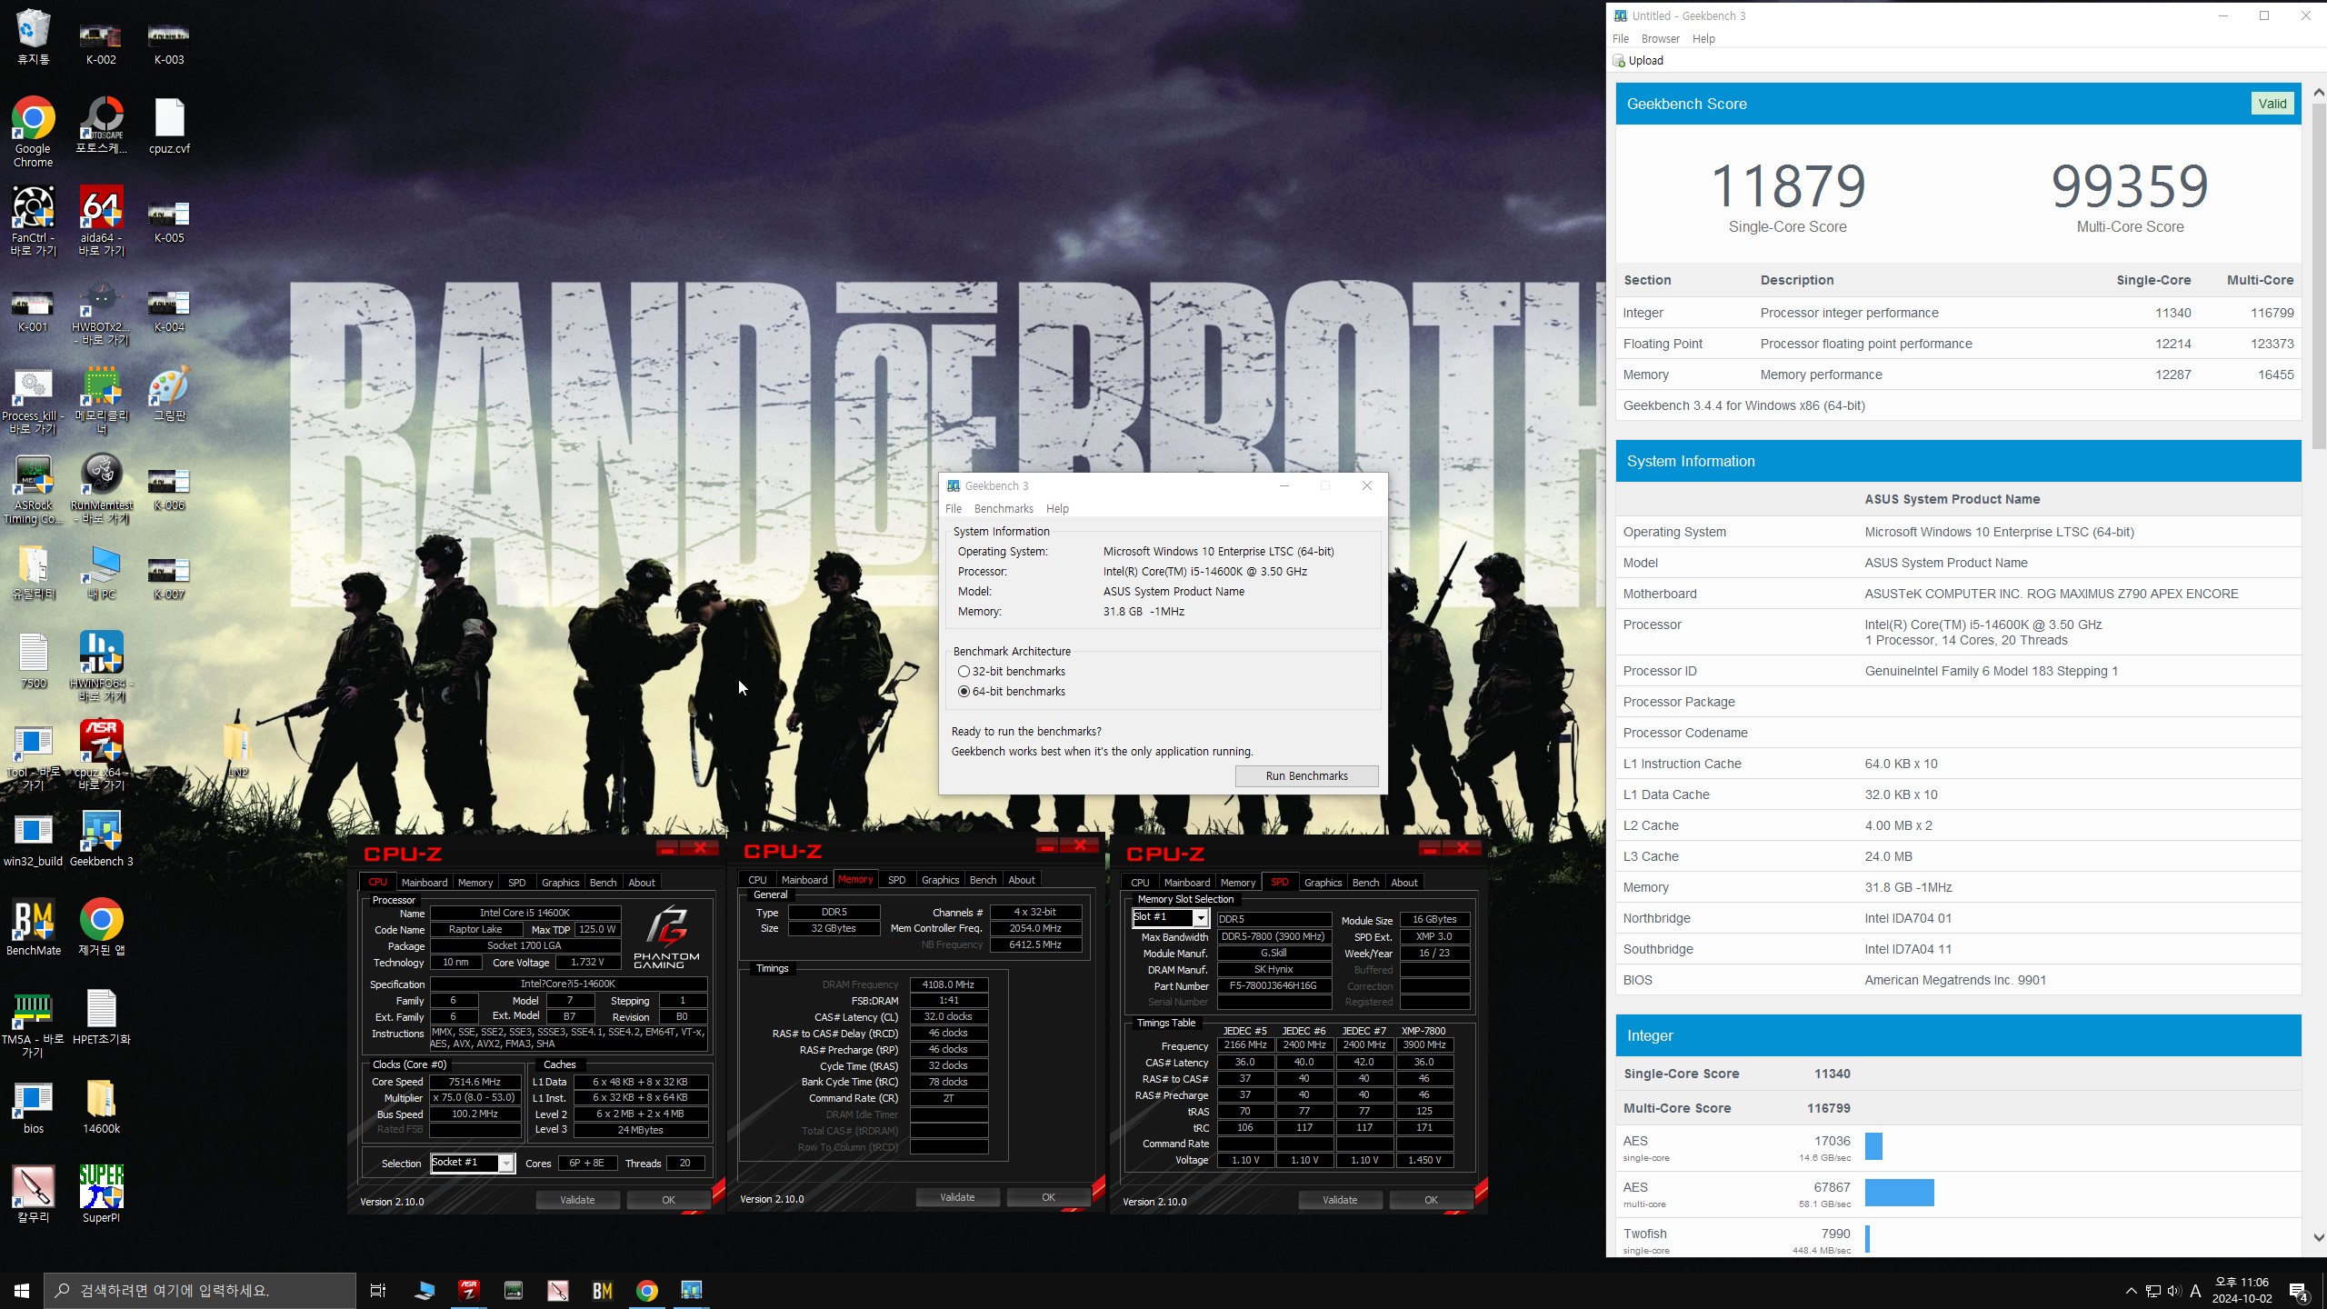This screenshot has height=1309, width=2327.
Task: Open the 7500 text file icon
Action: point(33,661)
